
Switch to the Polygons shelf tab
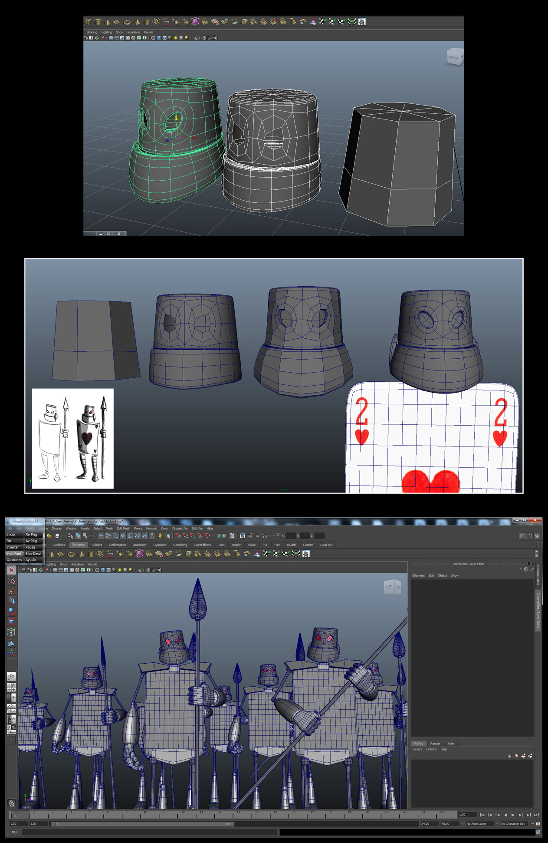[78, 545]
